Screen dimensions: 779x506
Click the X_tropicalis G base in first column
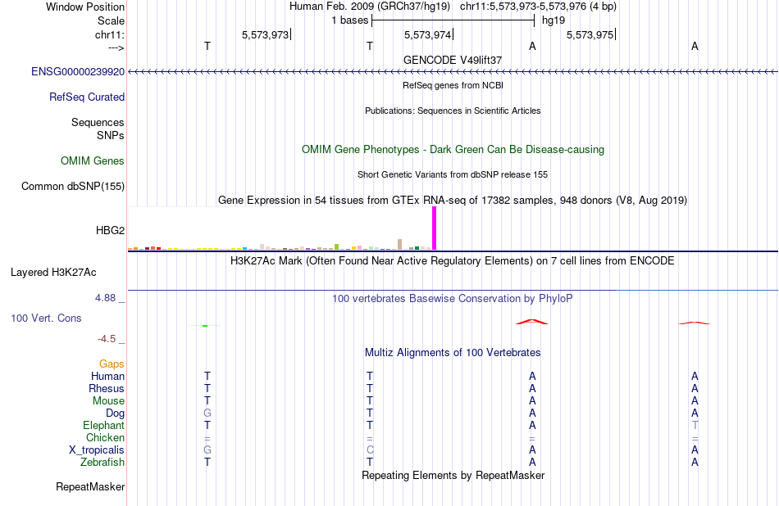(x=207, y=450)
